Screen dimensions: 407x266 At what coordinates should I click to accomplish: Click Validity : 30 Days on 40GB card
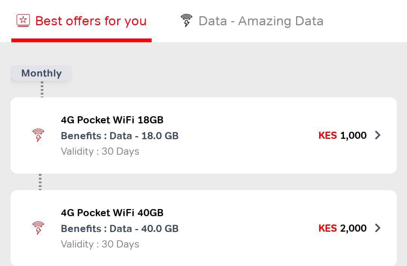[x=100, y=244]
